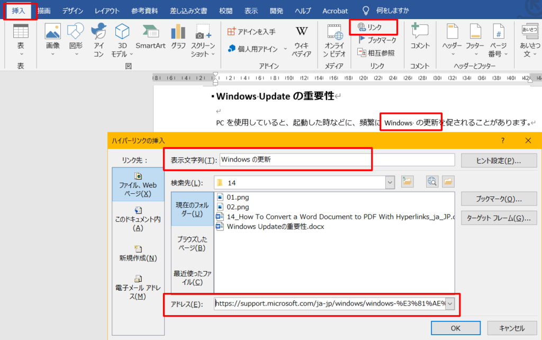Click the first line indent ruler marker
Viewport: 542px width, 340px height.
click(x=215, y=74)
